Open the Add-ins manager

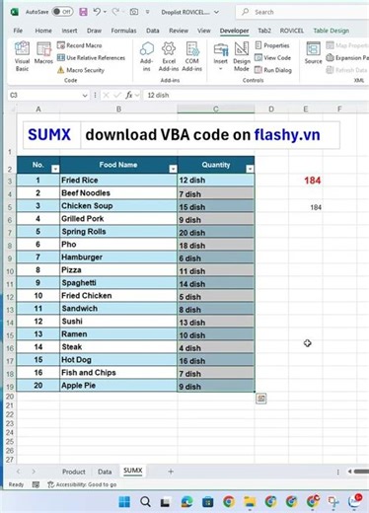click(x=147, y=56)
